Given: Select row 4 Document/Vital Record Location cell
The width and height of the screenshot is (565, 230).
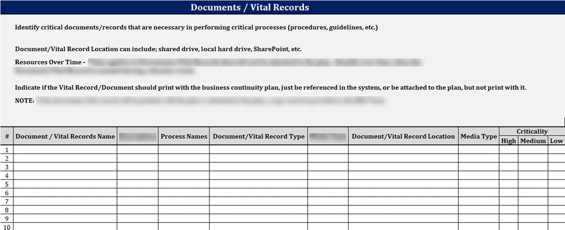Looking at the screenshot, I should [403, 175].
